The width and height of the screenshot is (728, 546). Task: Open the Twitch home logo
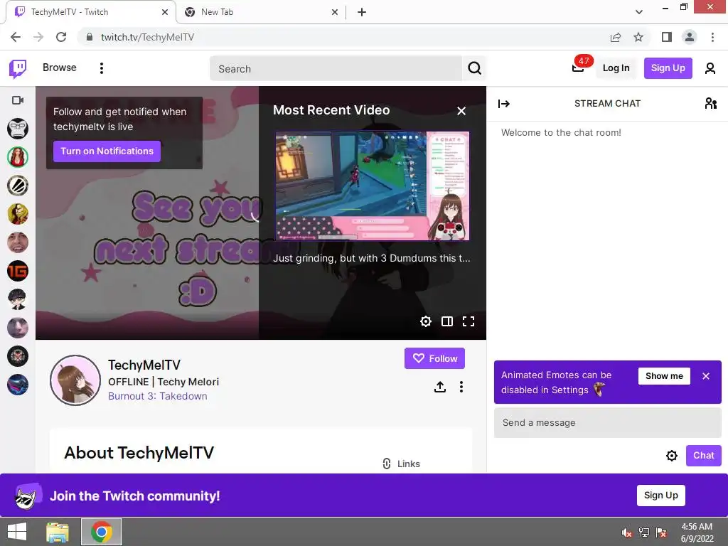[18, 68]
